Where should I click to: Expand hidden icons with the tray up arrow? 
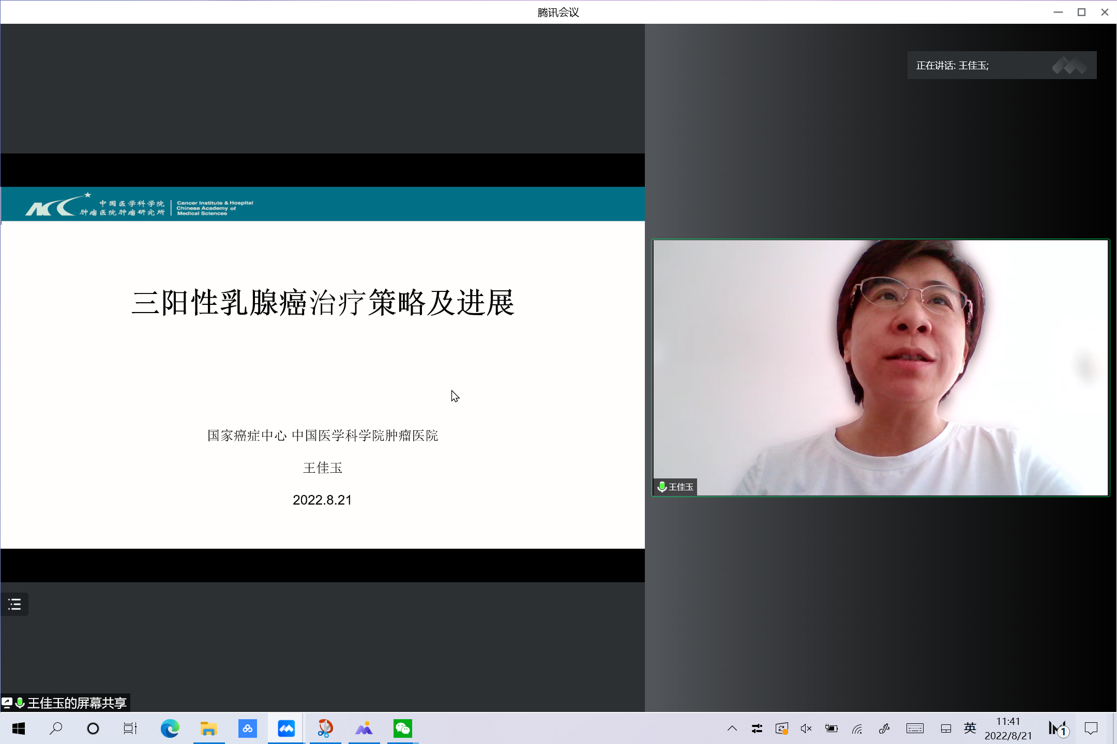click(732, 729)
